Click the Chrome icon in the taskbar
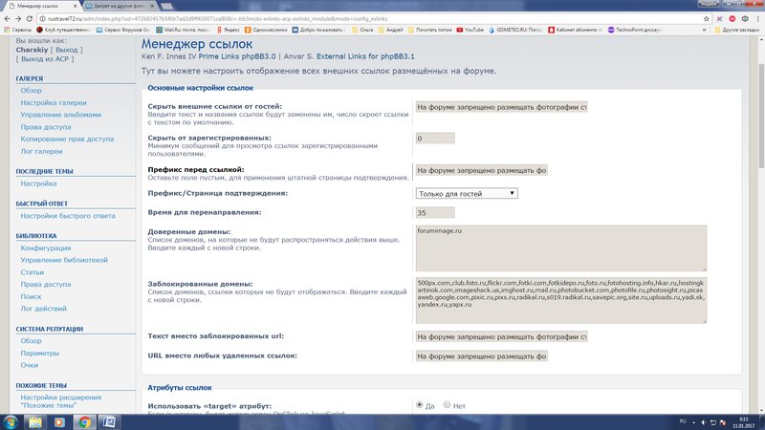765x430 pixels. (x=84, y=421)
